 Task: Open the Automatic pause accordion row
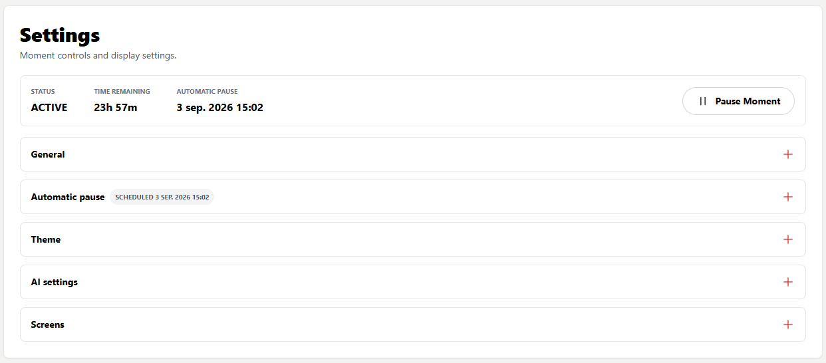click(x=413, y=197)
